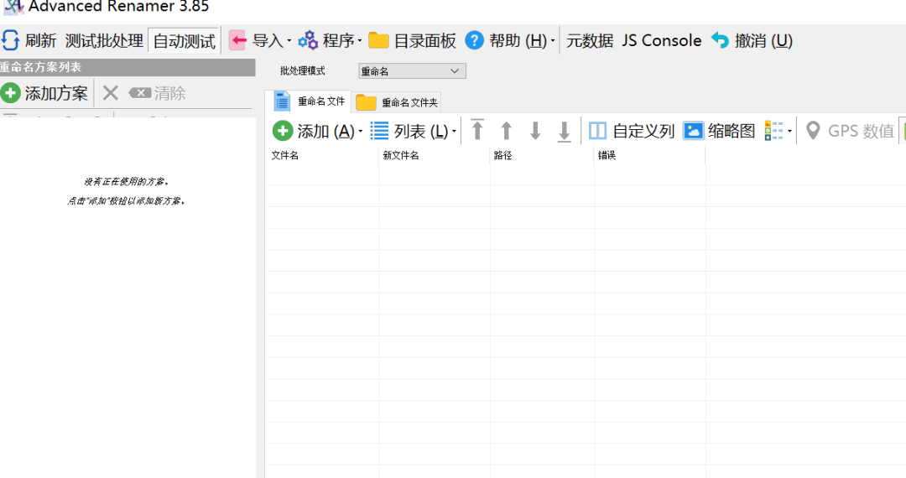Click the GPS 数值 button
The image size is (906, 478).
[849, 131]
